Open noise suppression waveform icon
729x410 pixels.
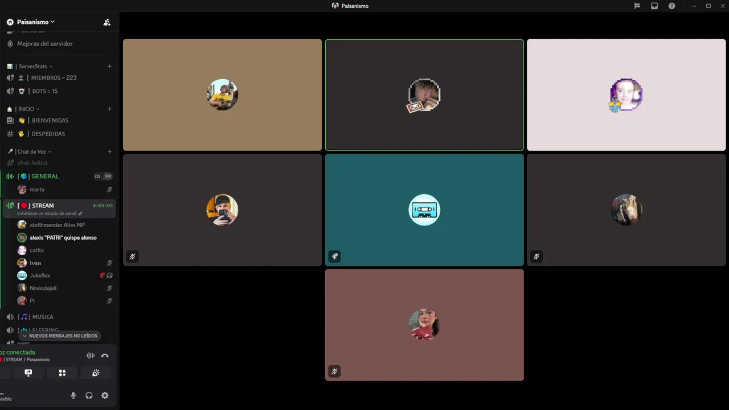point(90,355)
